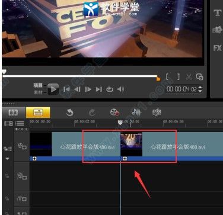Click the preview scrubber bar
223x215 pixels.
click(x=80, y=76)
